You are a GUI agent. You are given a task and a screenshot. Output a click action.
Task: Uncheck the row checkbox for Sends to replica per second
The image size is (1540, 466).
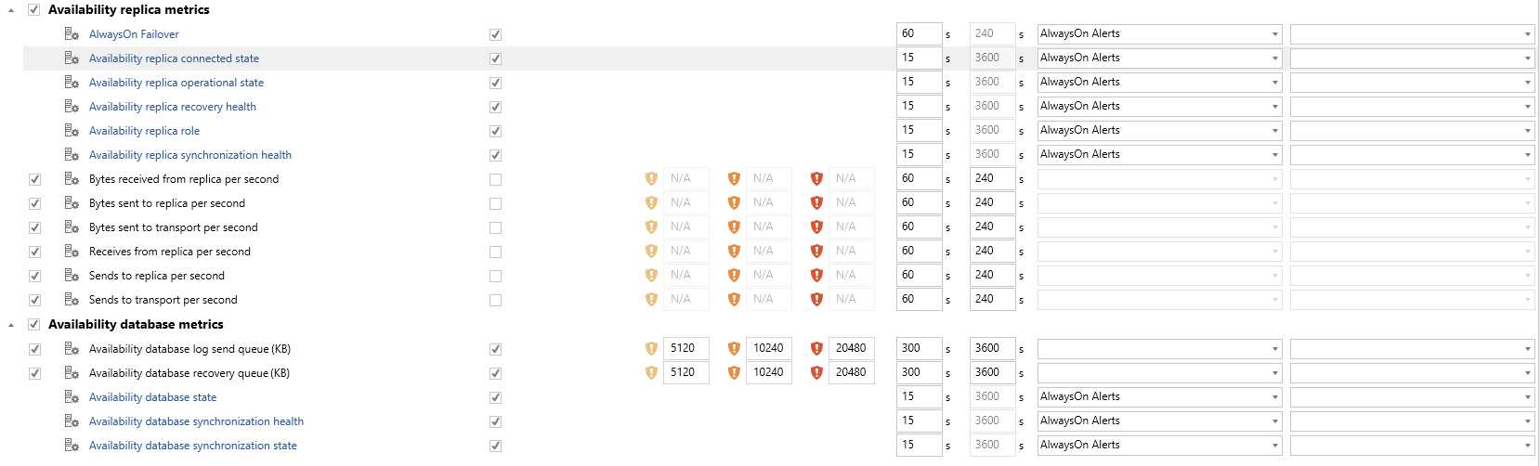click(x=34, y=276)
